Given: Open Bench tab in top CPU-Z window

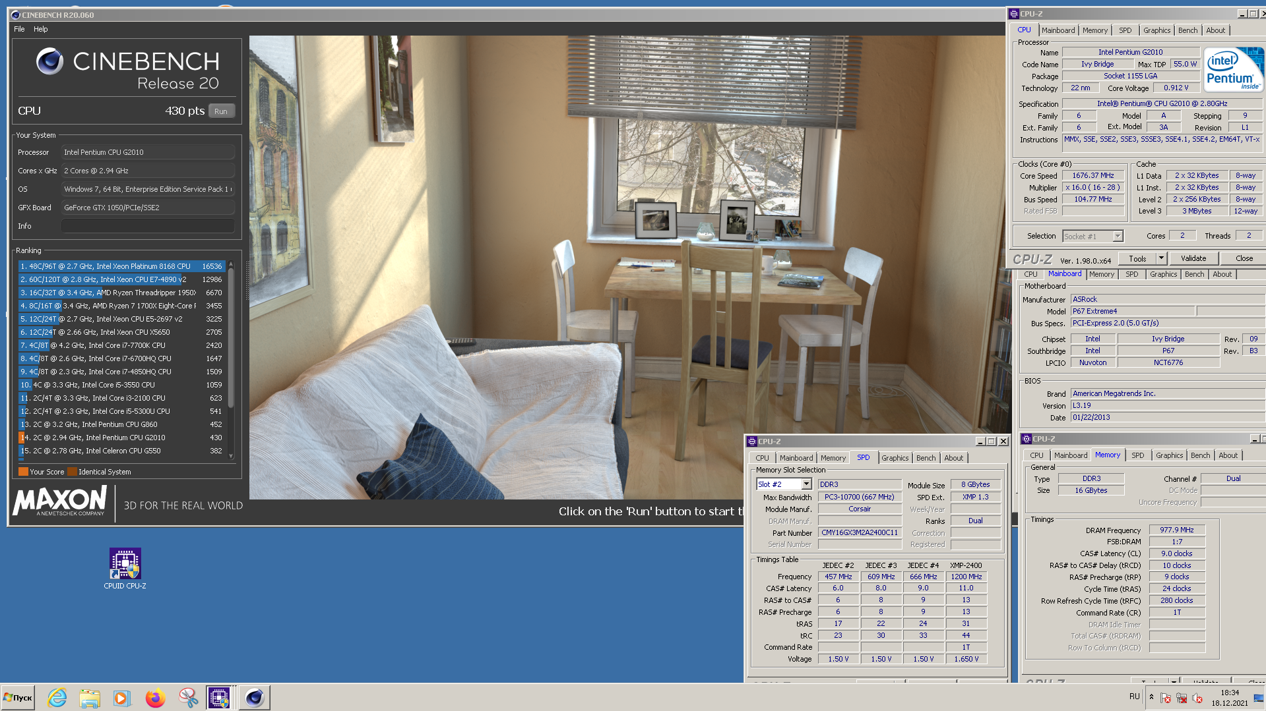Looking at the screenshot, I should (1187, 30).
